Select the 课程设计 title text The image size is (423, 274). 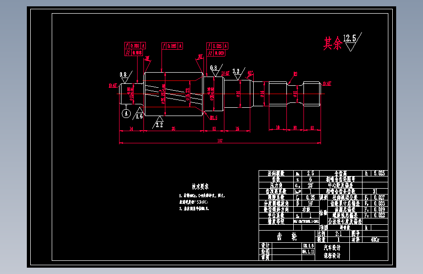(332, 255)
